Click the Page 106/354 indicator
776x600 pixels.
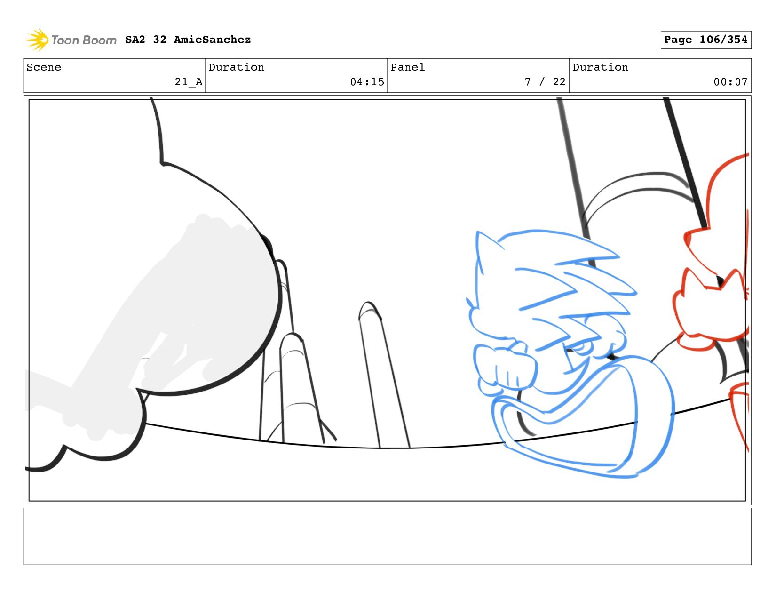coord(705,40)
